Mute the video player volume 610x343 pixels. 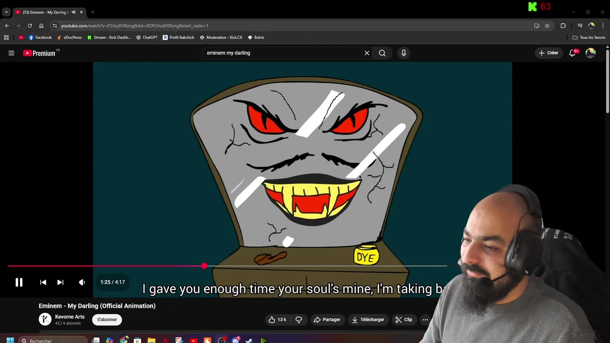pyautogui.click(x=82, y=282)
